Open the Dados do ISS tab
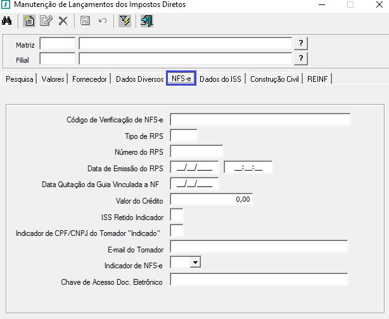This screenshot has width=389, height=319. 220,79
